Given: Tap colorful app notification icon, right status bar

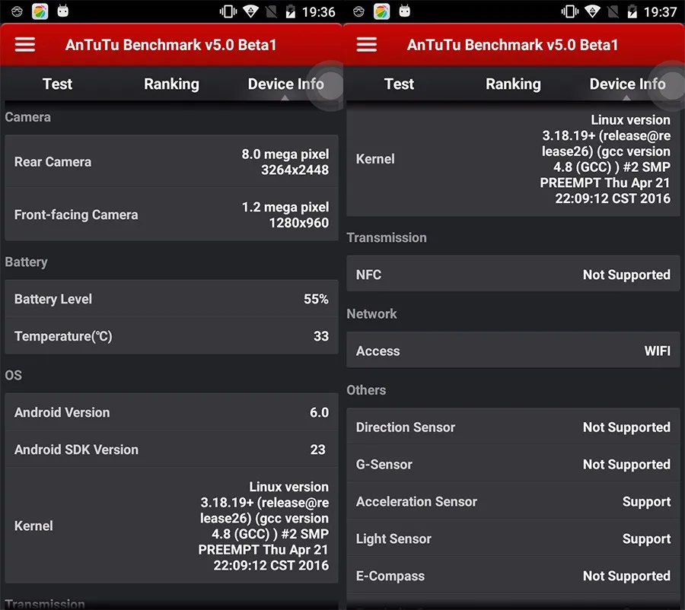Looking at the screenshot, I should coord(381,11).
